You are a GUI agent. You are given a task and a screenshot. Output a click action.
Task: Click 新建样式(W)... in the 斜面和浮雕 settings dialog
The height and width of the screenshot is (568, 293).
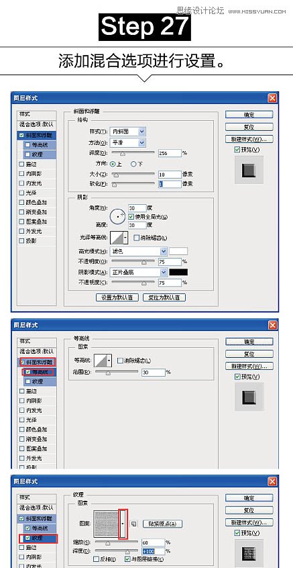coord(249,139)
